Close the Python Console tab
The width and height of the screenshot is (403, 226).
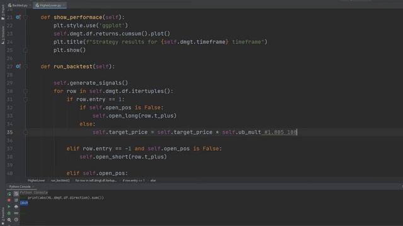(33, 186)
